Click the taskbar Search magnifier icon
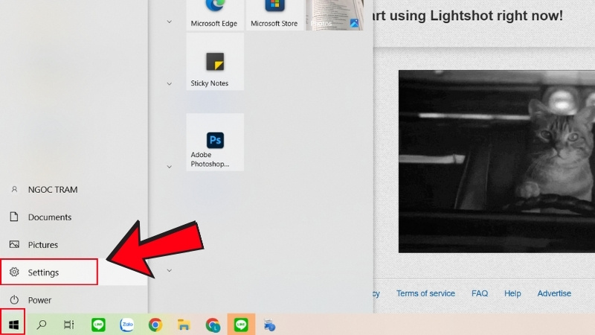 [x=42, y=325]
